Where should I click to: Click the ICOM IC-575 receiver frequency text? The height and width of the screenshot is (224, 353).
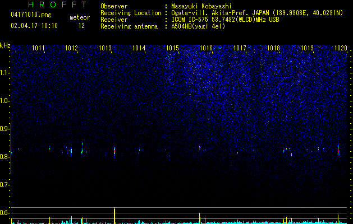click(x=226, y=20)
